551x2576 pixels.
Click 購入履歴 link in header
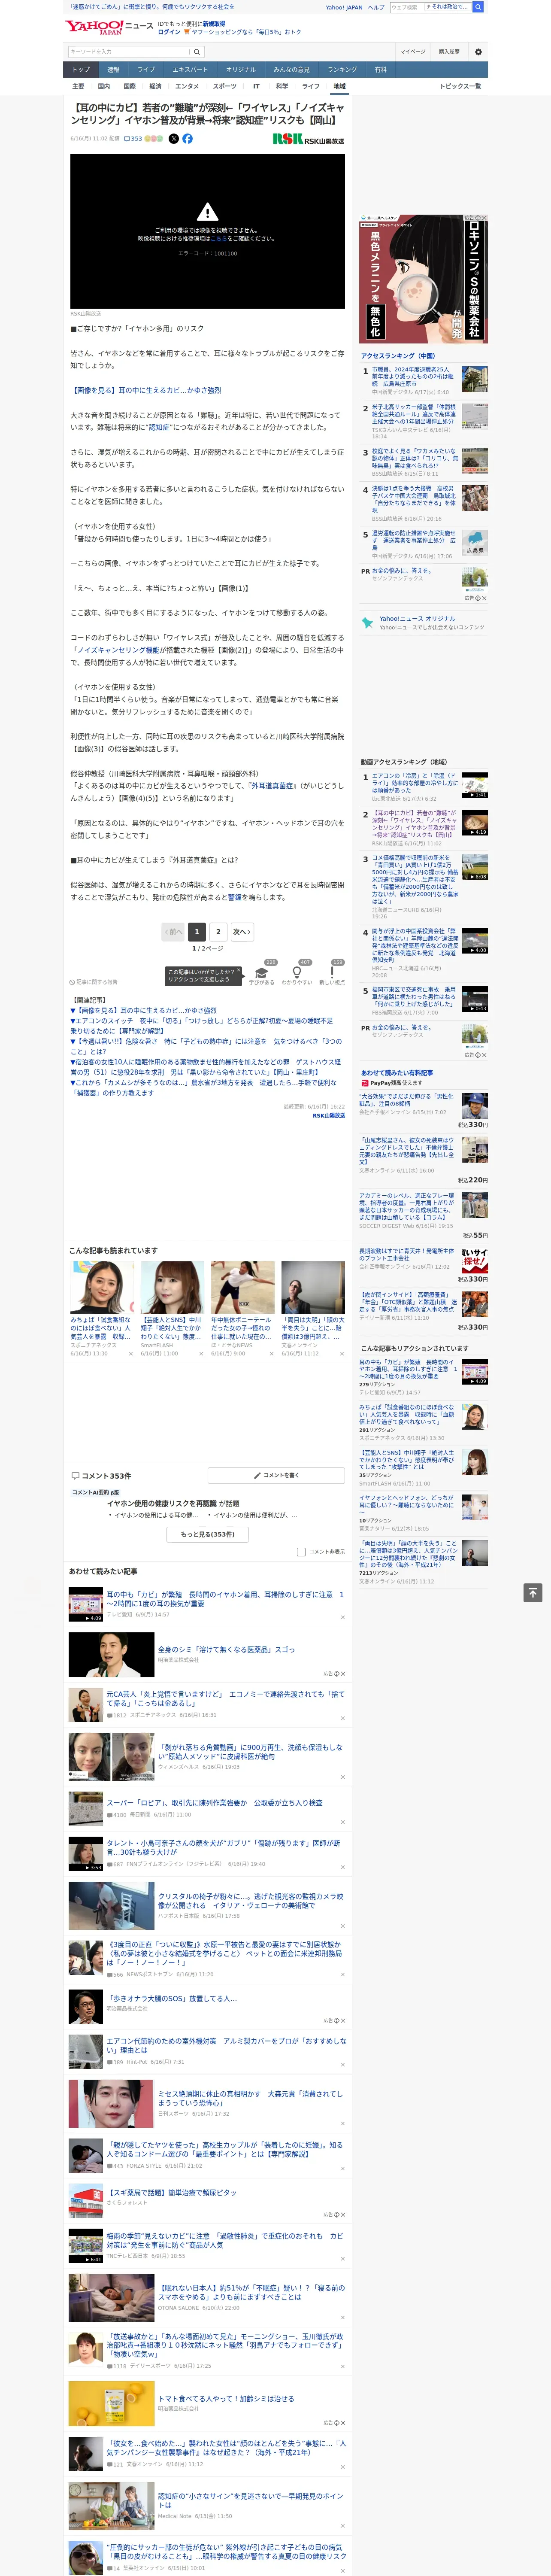tap(449, 52)
